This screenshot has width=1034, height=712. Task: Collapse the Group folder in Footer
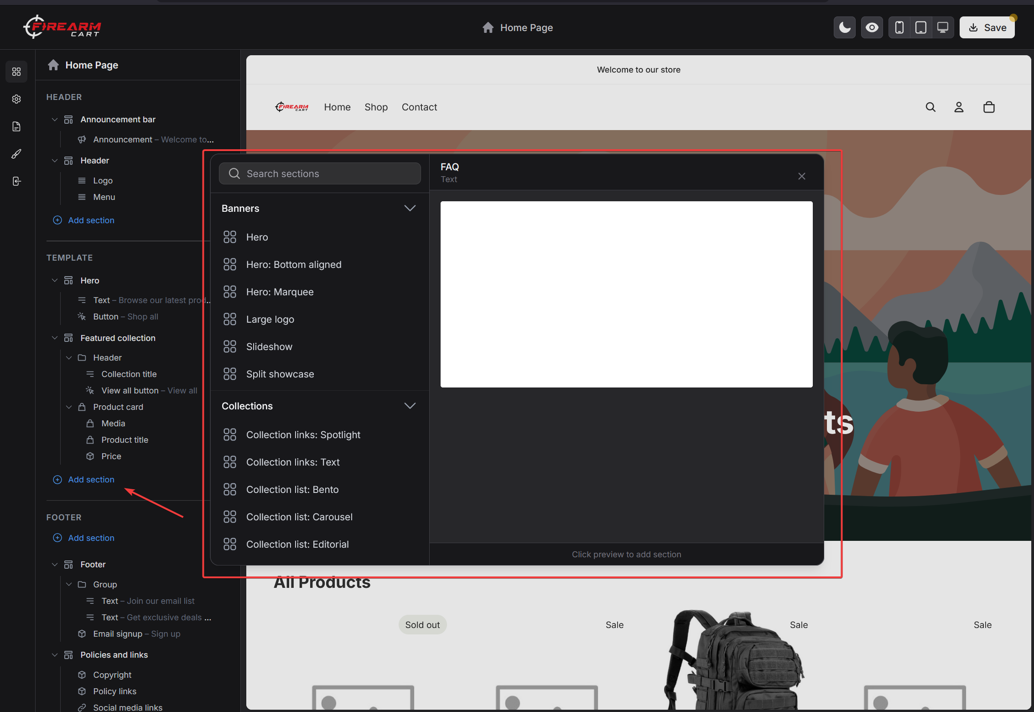69,584
